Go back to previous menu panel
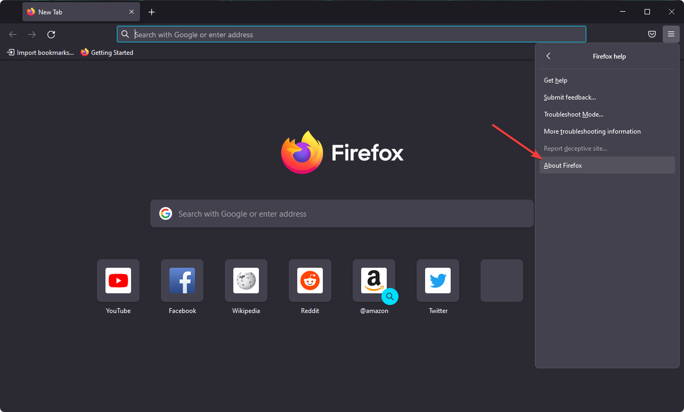Viewport: 684px width, 412px height. (548, 55)
